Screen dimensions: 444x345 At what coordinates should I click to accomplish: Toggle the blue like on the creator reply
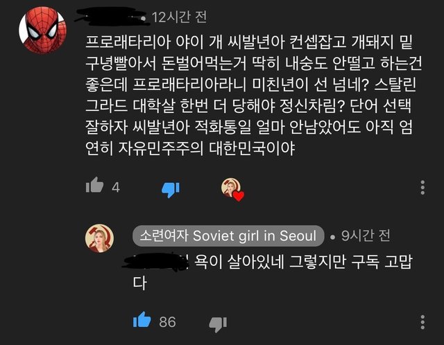pos(142,320)
